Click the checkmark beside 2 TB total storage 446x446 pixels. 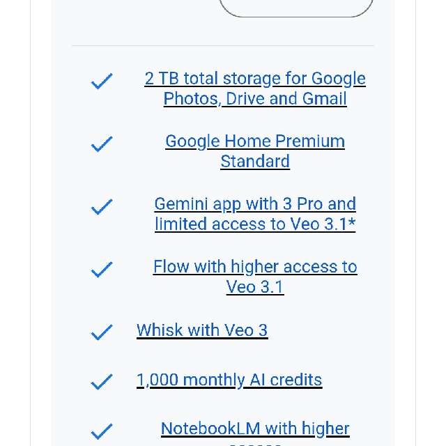[x=102, y=82]
